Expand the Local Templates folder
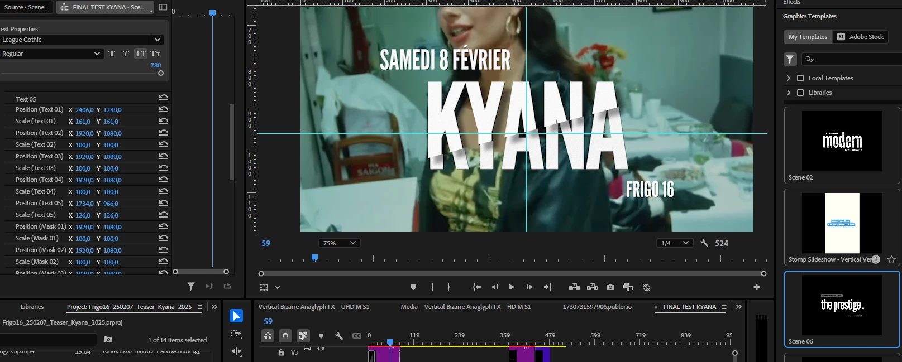Viewport: 902px width, 362px height. [789, 78]
